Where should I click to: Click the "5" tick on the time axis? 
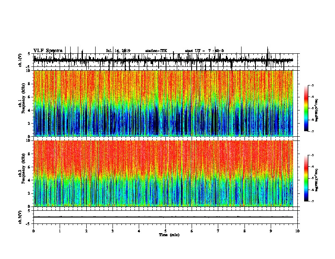point(165,231)
